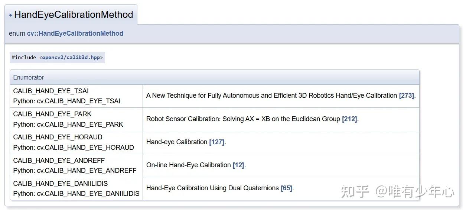Select the CALIB_HAND_EYE_HORAUD enumerator name
This screenshot has height=210, width=466.
[58, 137]
